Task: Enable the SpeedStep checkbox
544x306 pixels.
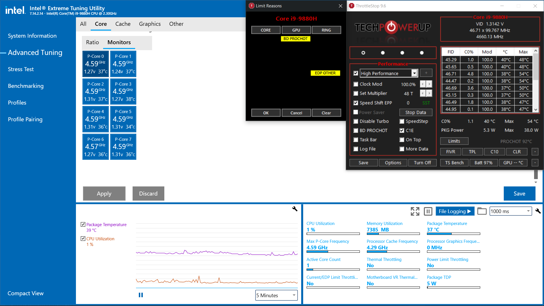Action: (x=402, y=121)
